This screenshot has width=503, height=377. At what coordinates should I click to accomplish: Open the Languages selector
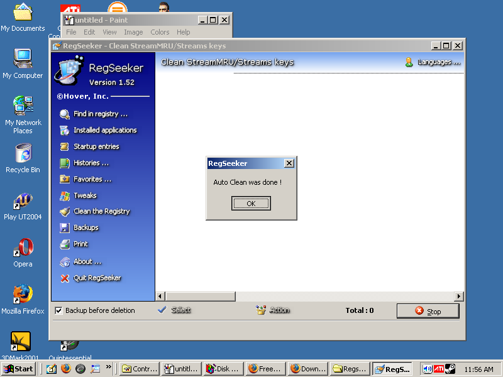[433, 62]
